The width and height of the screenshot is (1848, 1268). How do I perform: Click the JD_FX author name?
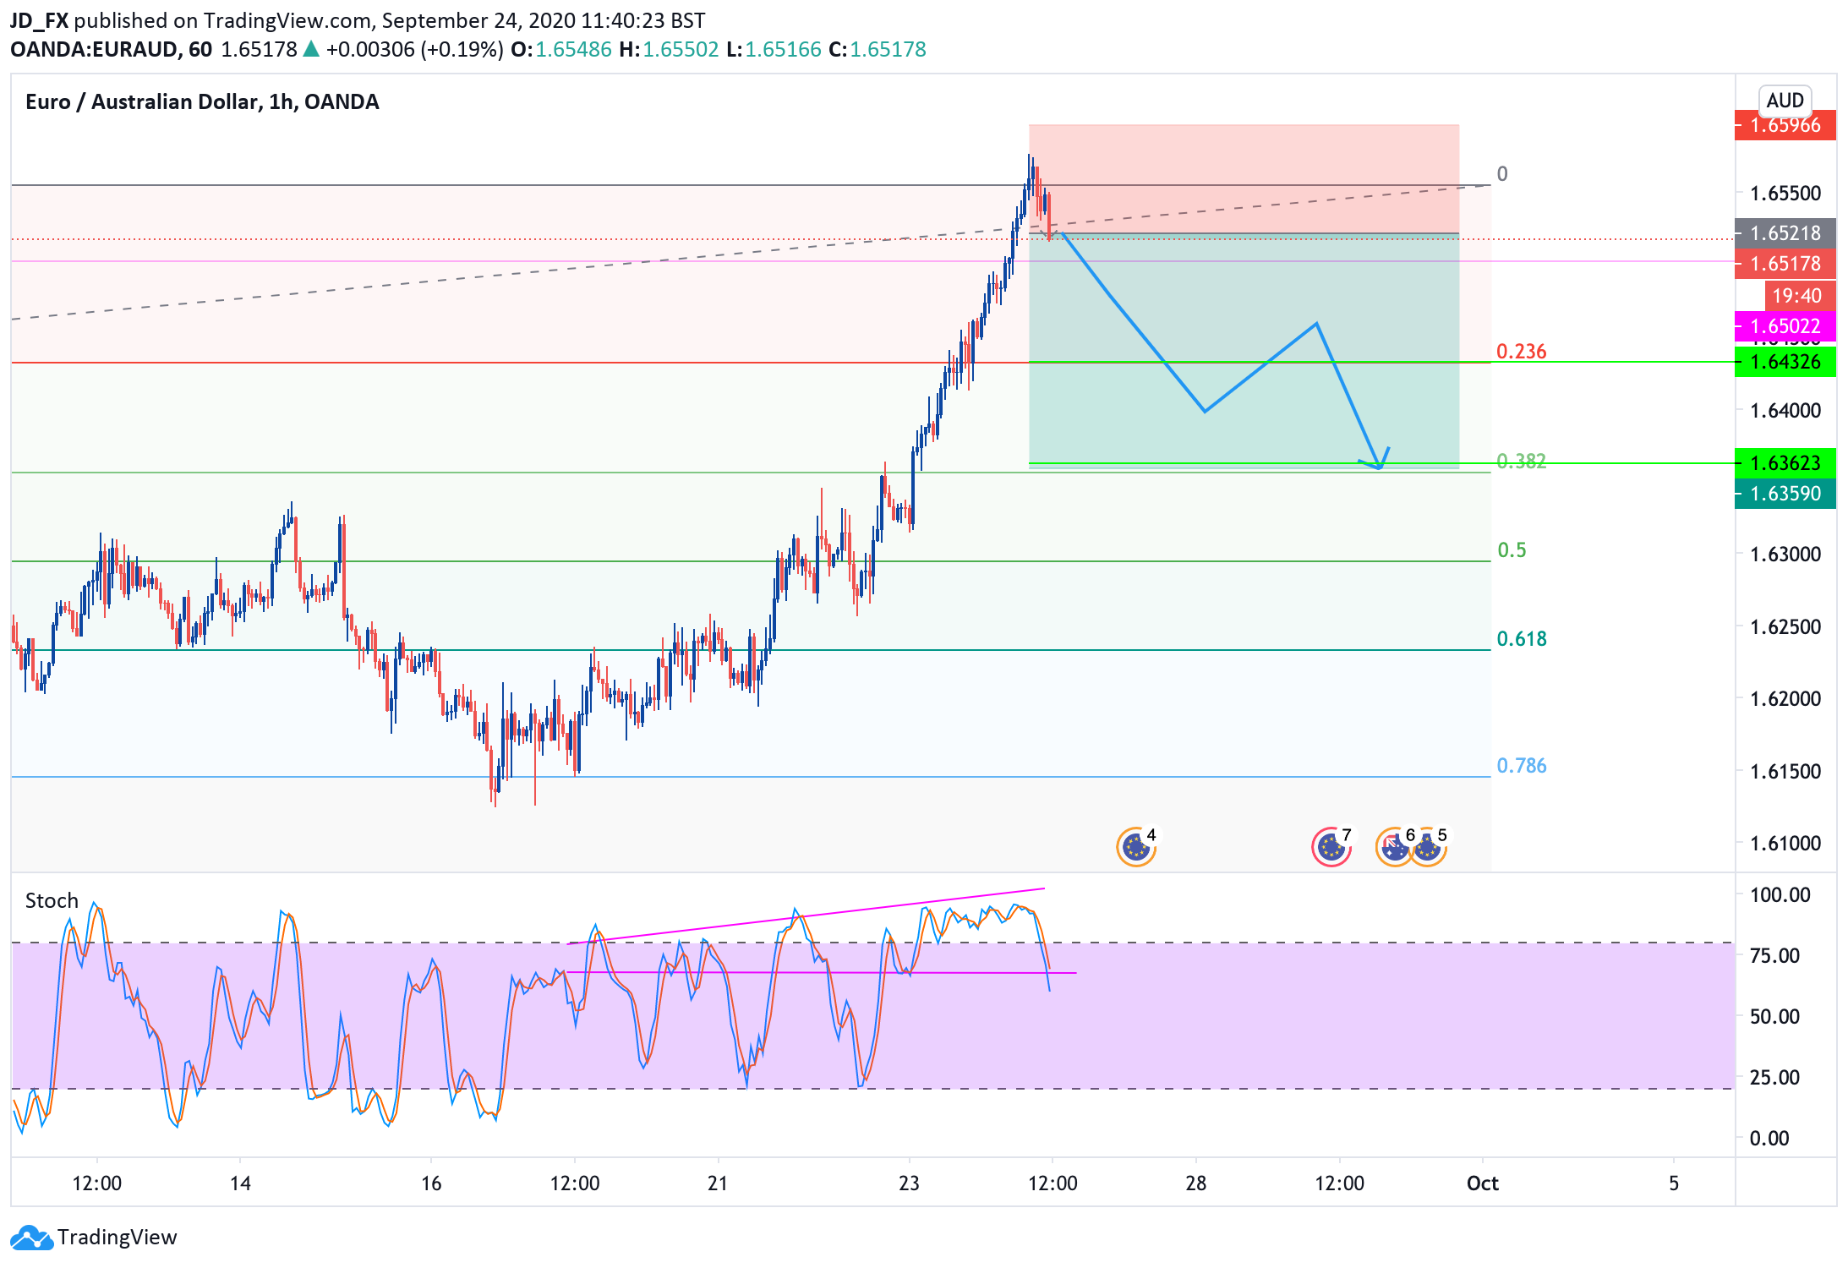pyautogui.click(x=39, y=20)
